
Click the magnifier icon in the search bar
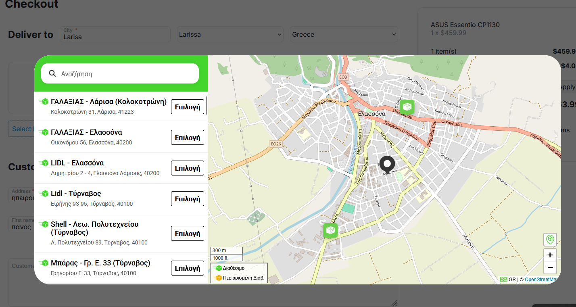coord(52,73)
